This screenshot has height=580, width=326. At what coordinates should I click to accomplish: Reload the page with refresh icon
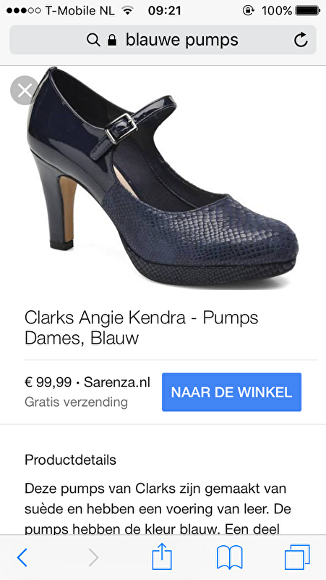pos(301,40)
